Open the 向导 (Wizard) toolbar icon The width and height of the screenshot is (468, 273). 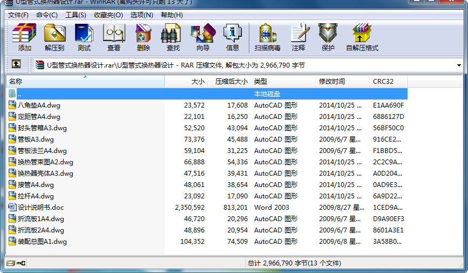(x=203, y=32)
